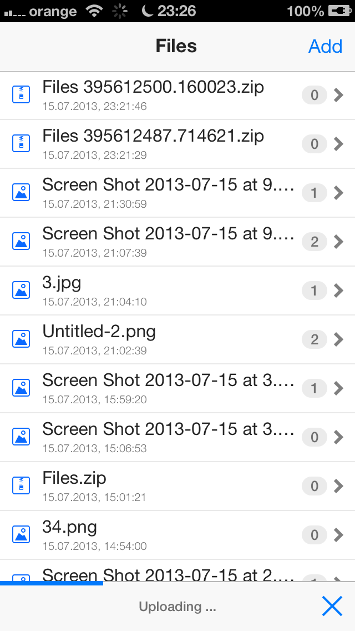
Task: Tap image icon for 21:30:59 screenshot
Action: pos(21,193)
